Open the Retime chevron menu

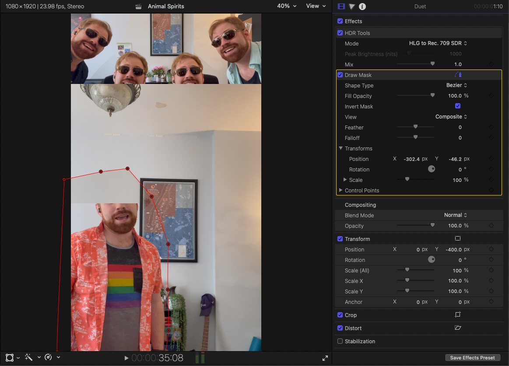tap(59, 357)
